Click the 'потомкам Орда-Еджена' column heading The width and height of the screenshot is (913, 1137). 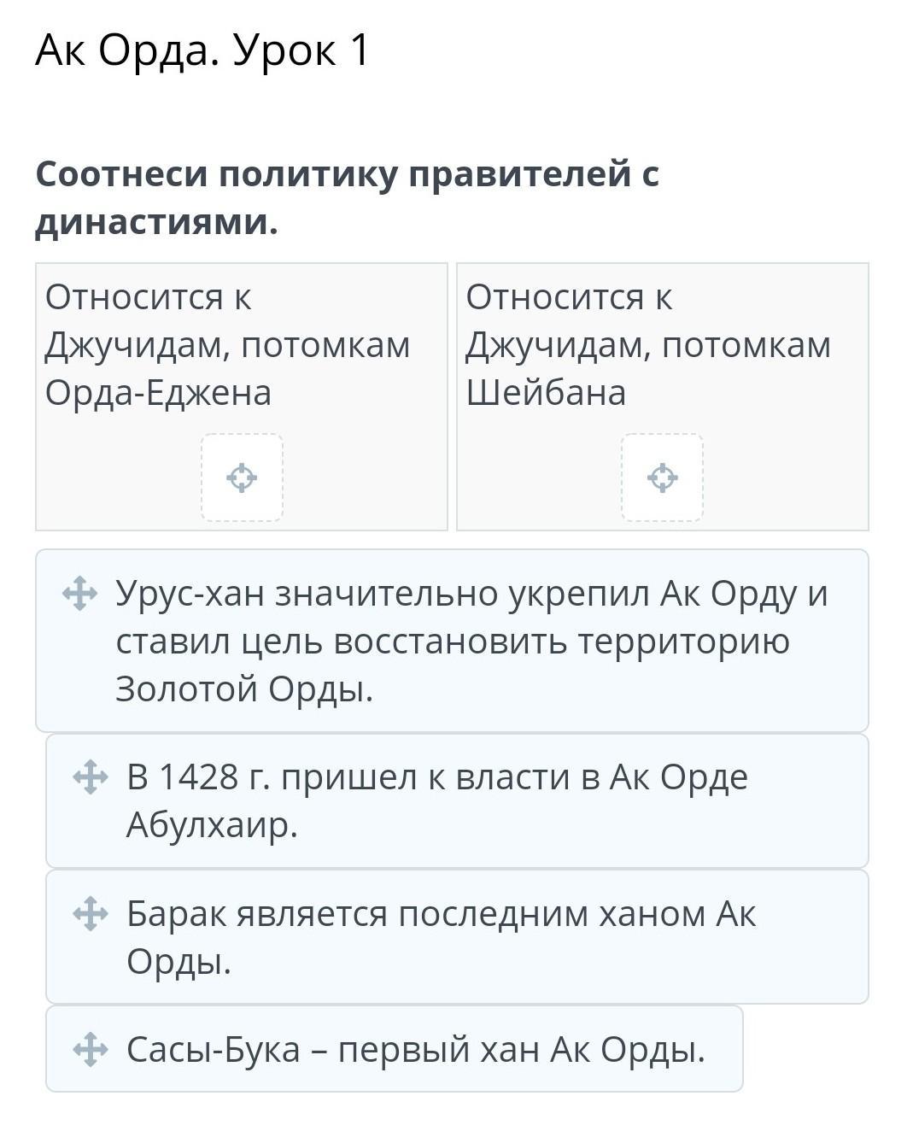point(227,368)
